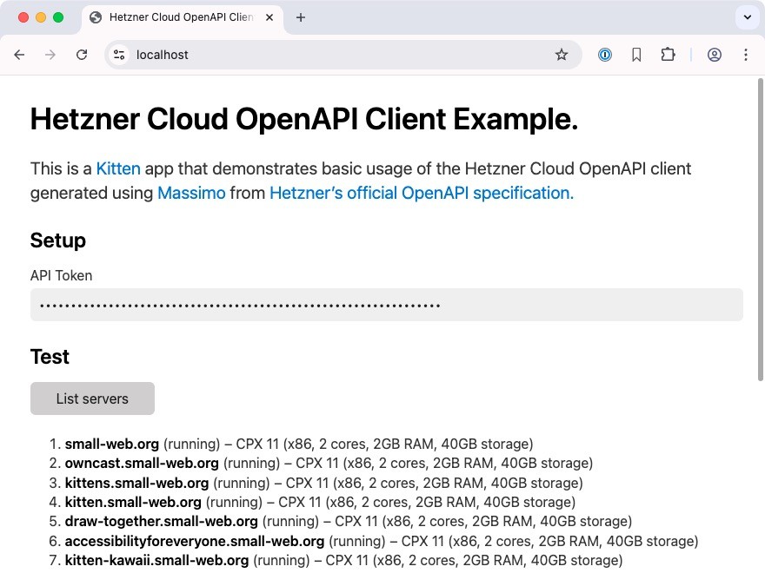Bookmark this page with the star icon
The width and height of the screenshot is (765, 573).
[562, 55]
